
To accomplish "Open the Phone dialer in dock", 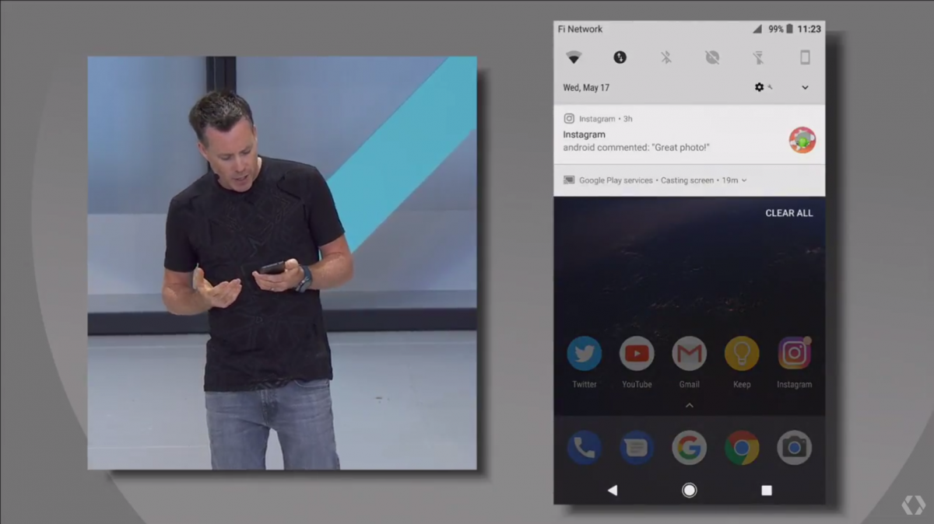I will (584, 448).
